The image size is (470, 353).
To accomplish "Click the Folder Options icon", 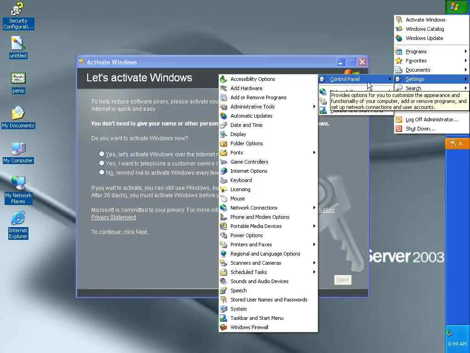I will point(224,143).
